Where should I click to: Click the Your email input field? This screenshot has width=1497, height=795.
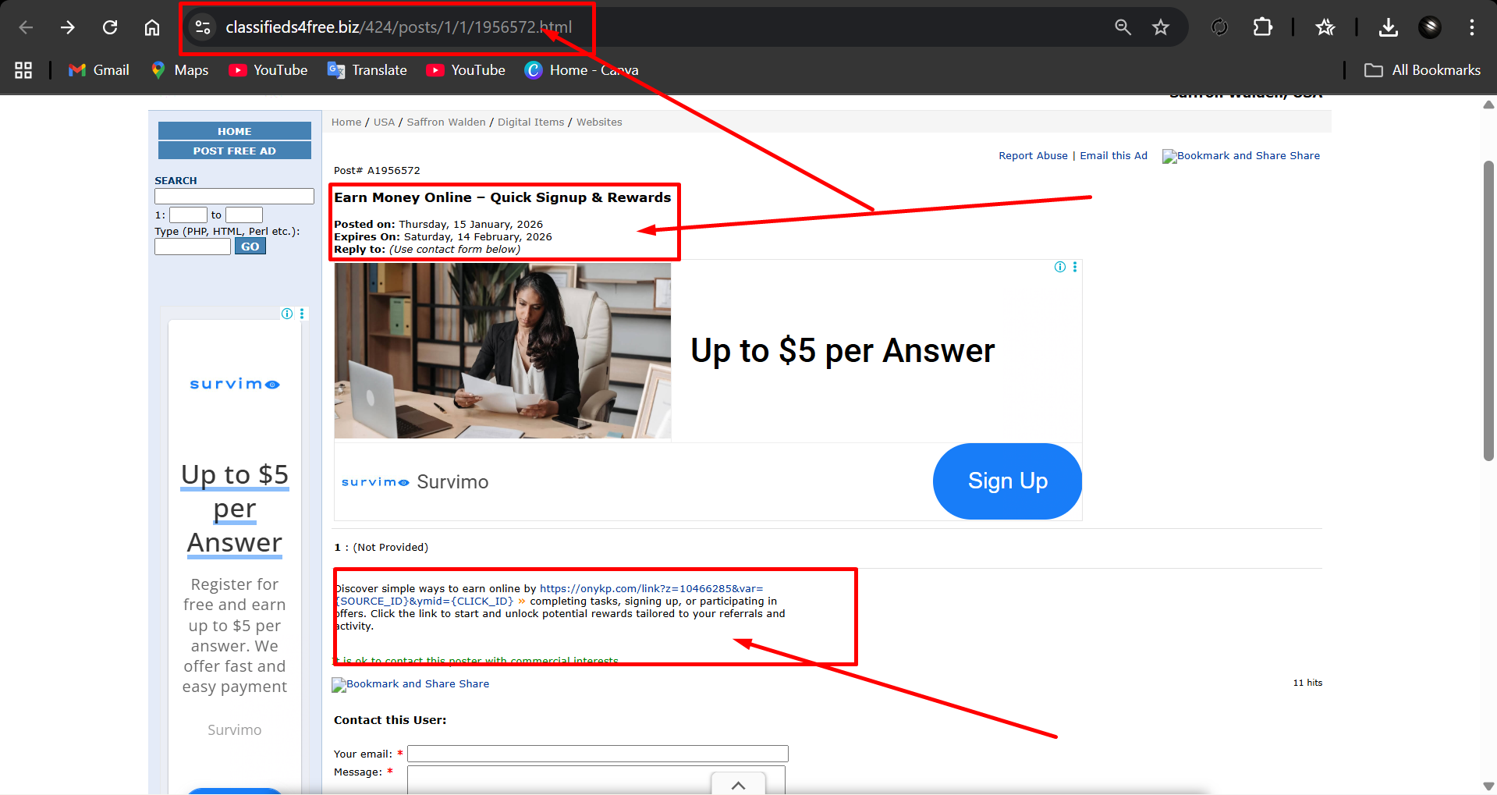[x=598, y=754]
